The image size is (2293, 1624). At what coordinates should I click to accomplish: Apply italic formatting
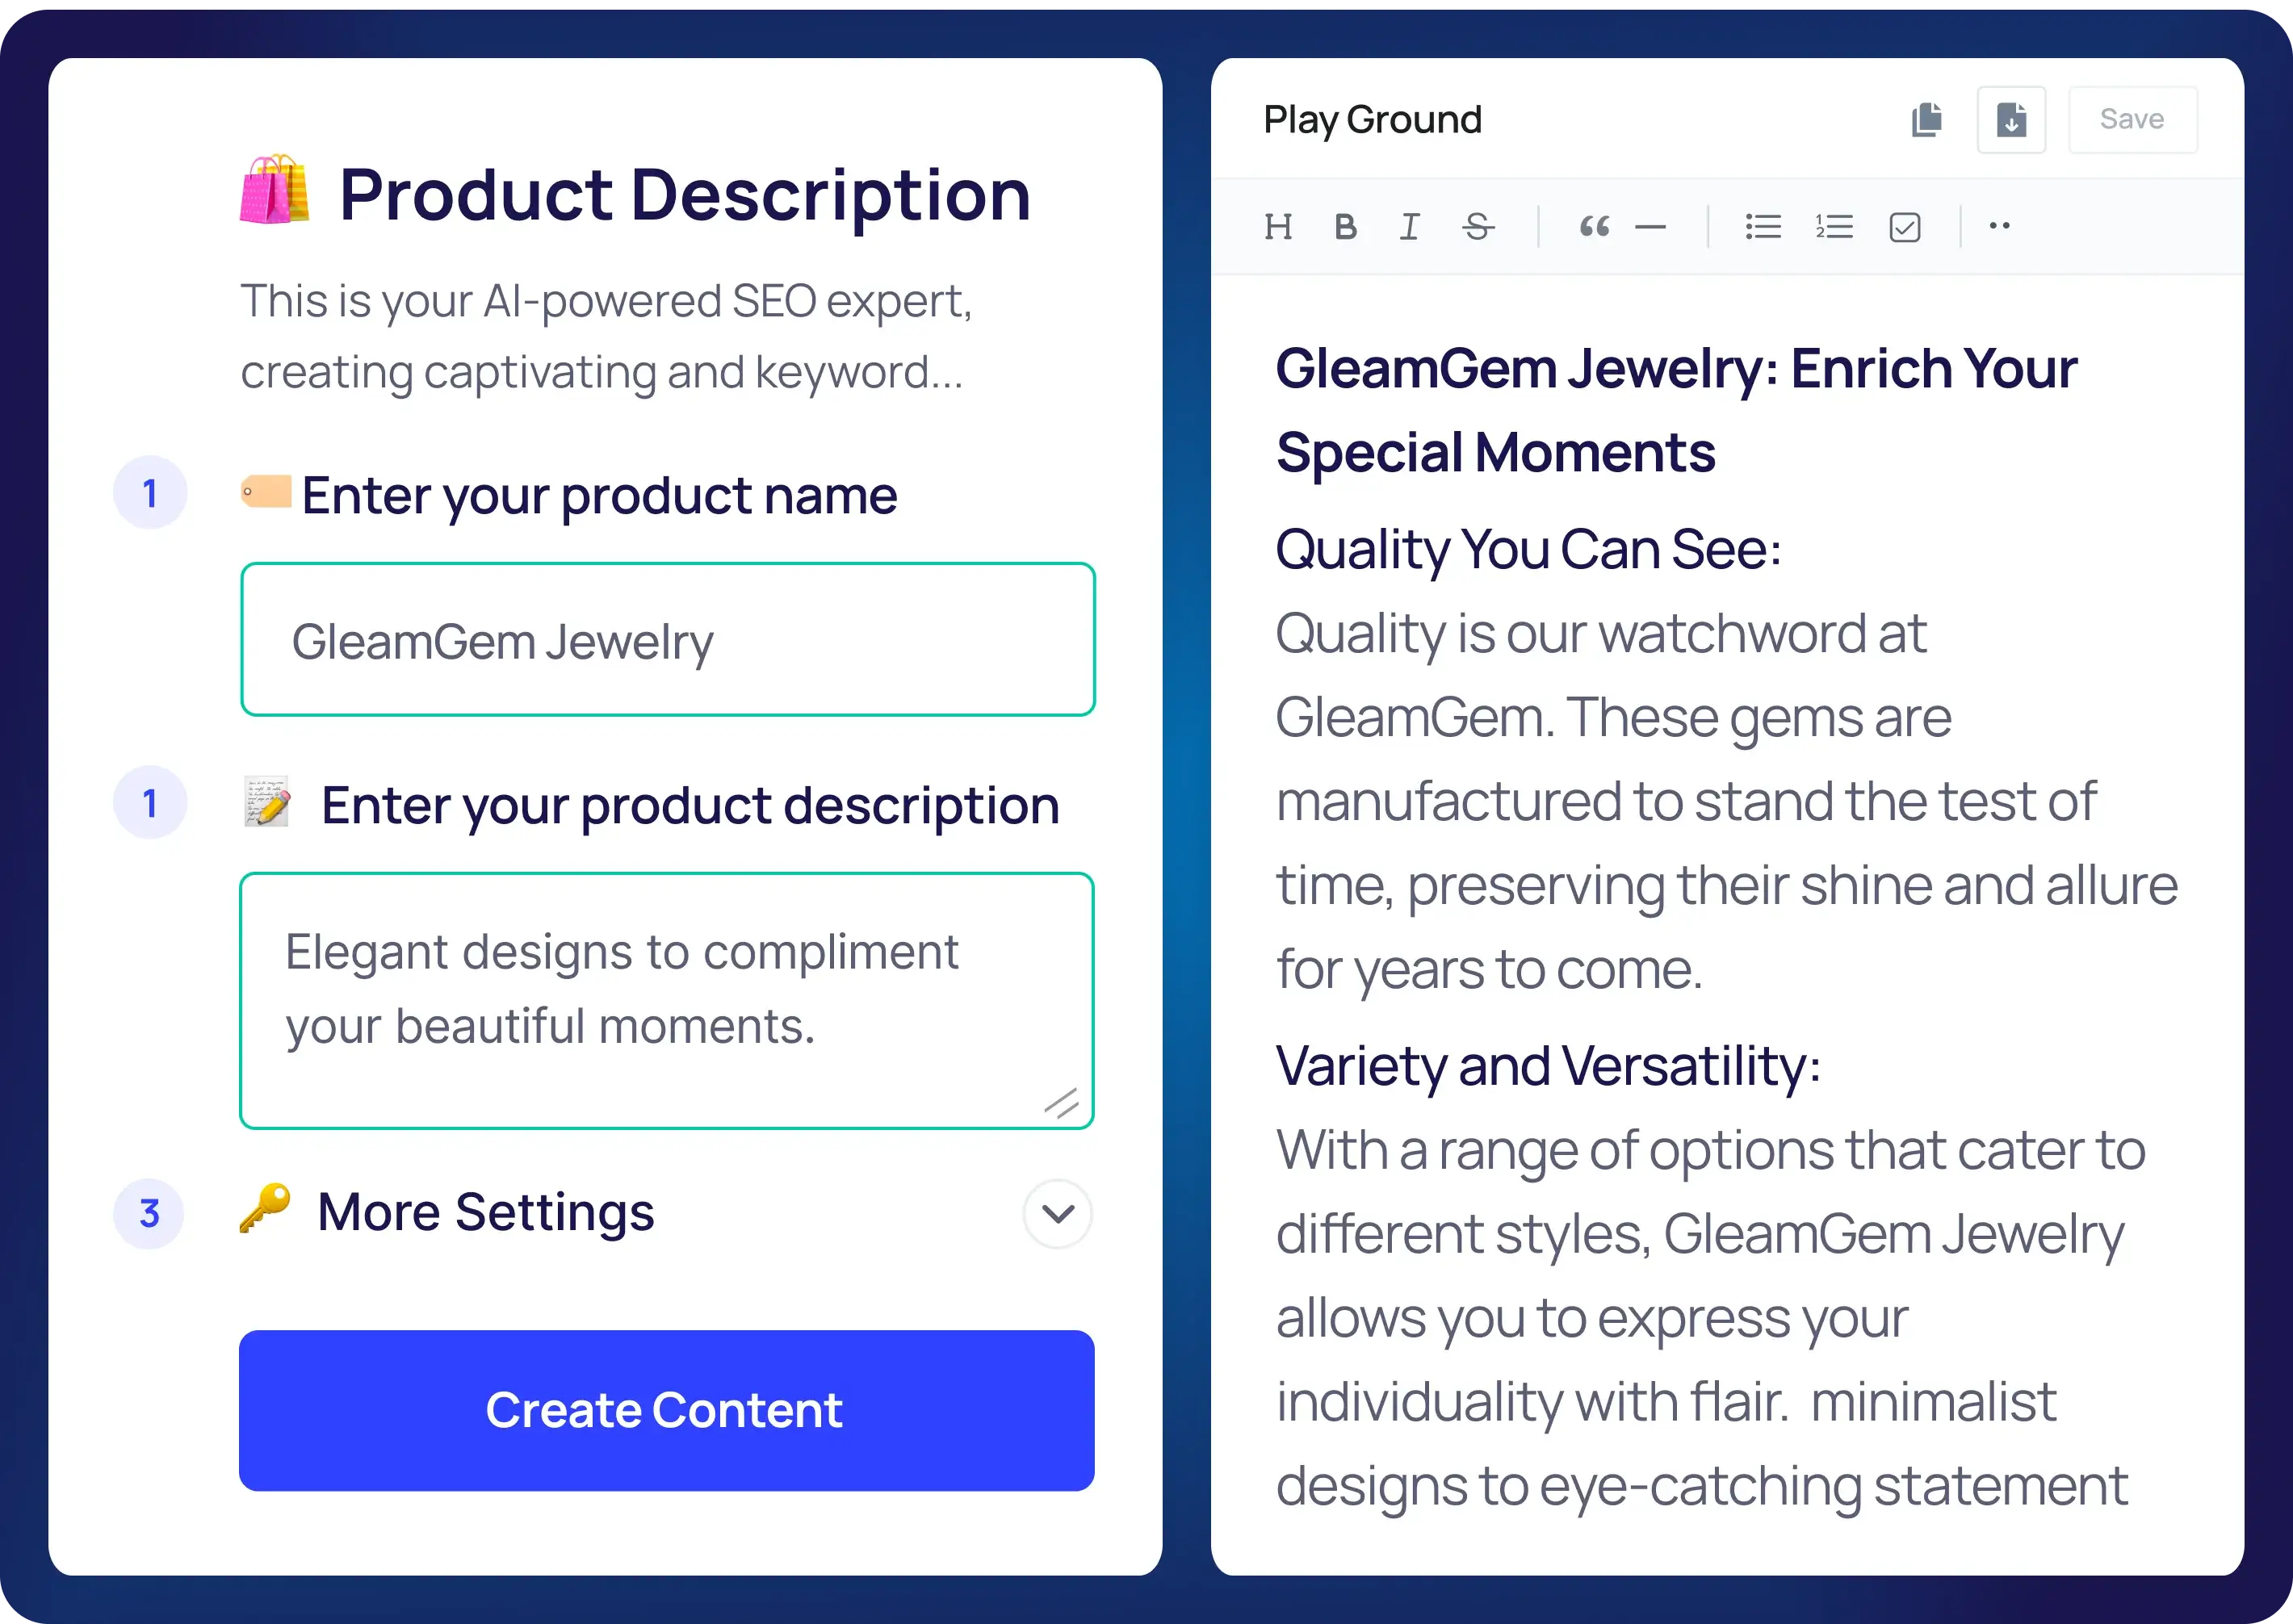click(x=1410, y=227)
